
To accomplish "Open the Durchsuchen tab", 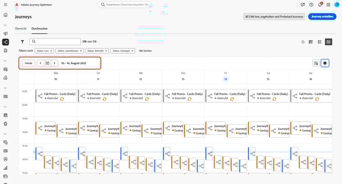I will (40, 29).
